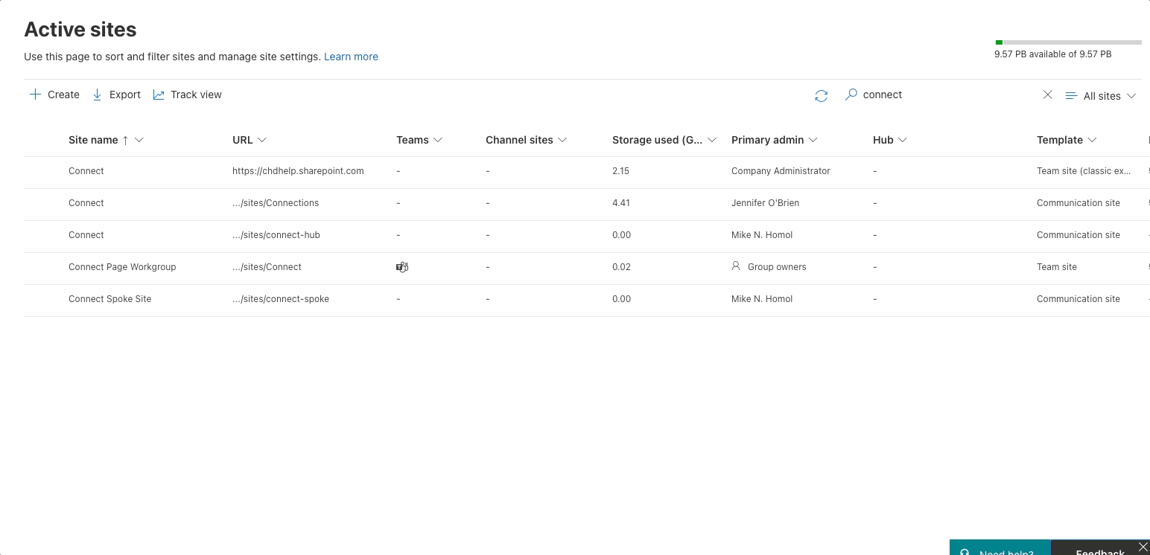
Task: Open the Hub column filter dropdown
Action: (903, 140)
